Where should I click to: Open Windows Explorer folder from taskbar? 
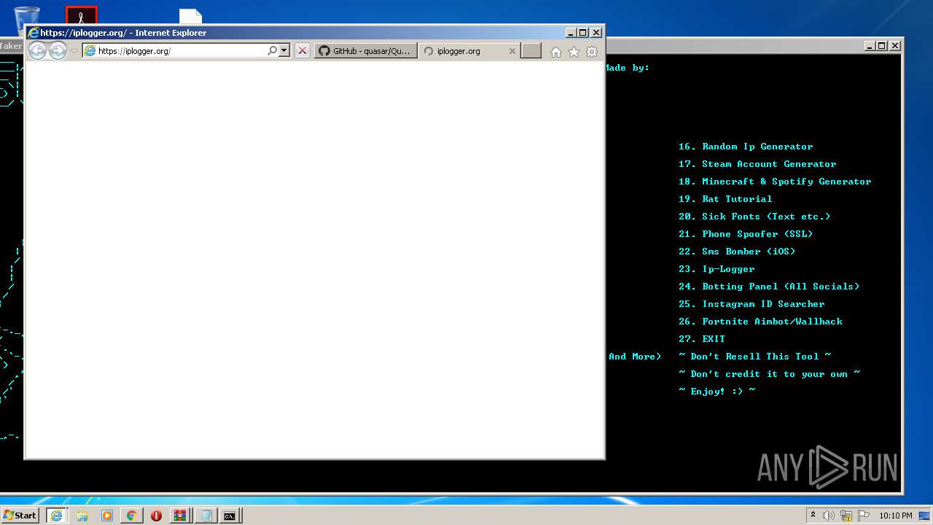(x=82, y=516)
